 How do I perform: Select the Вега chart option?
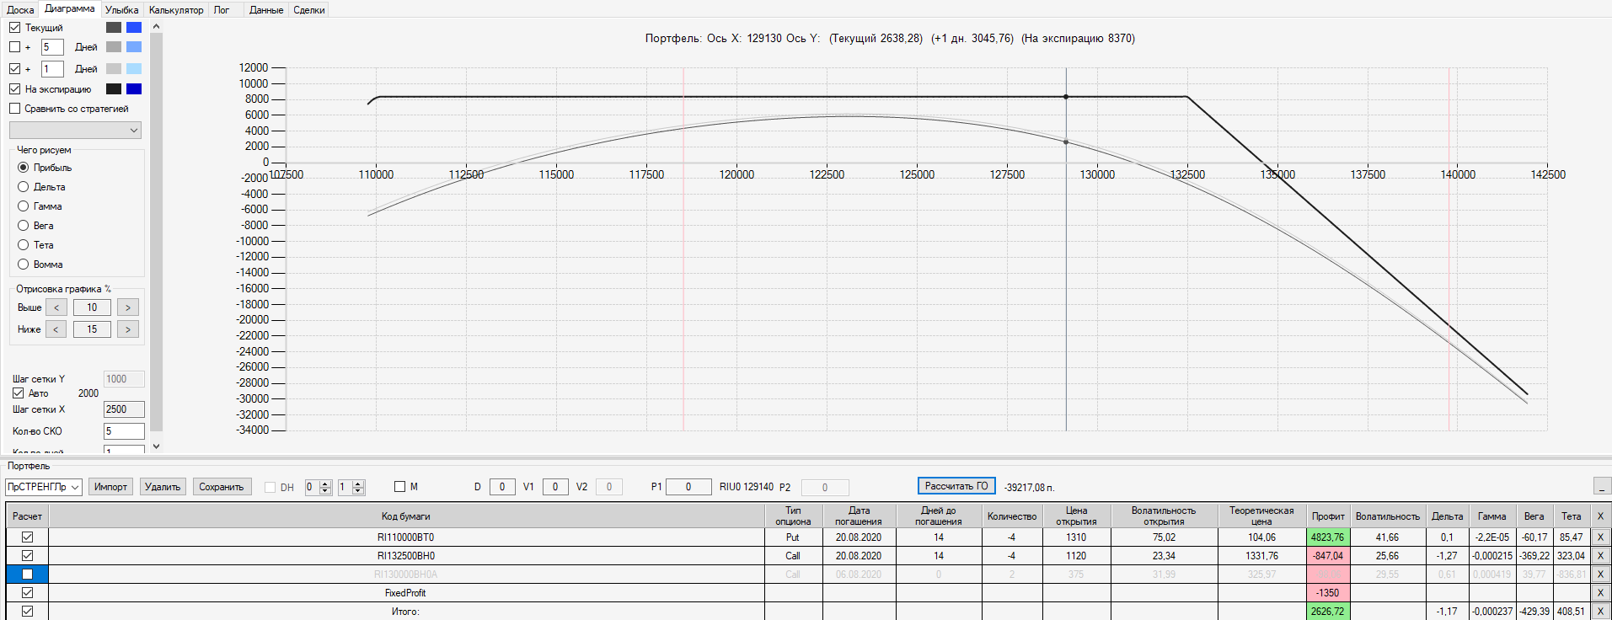tap(24, 226)
